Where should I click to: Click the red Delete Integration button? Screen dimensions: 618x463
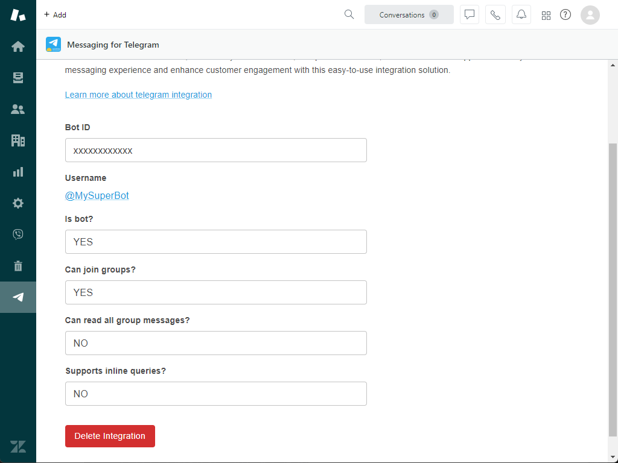[110, 436]
